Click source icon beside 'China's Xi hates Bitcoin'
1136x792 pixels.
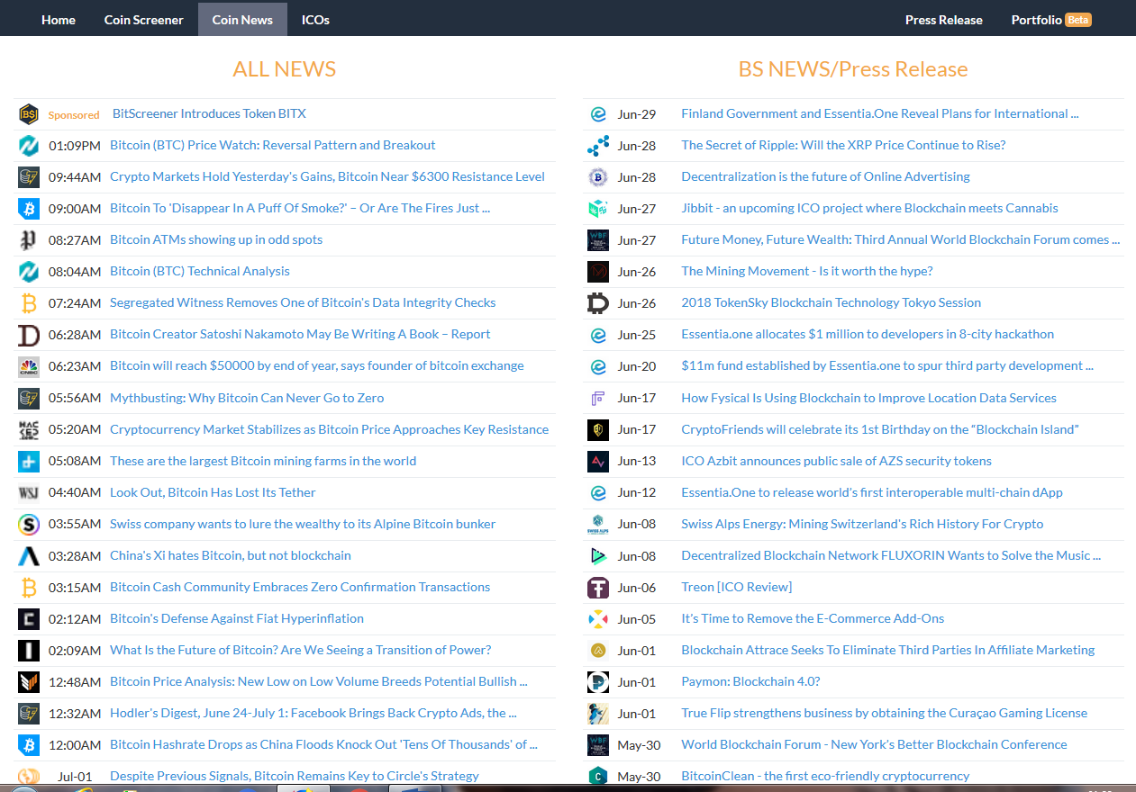29,556
